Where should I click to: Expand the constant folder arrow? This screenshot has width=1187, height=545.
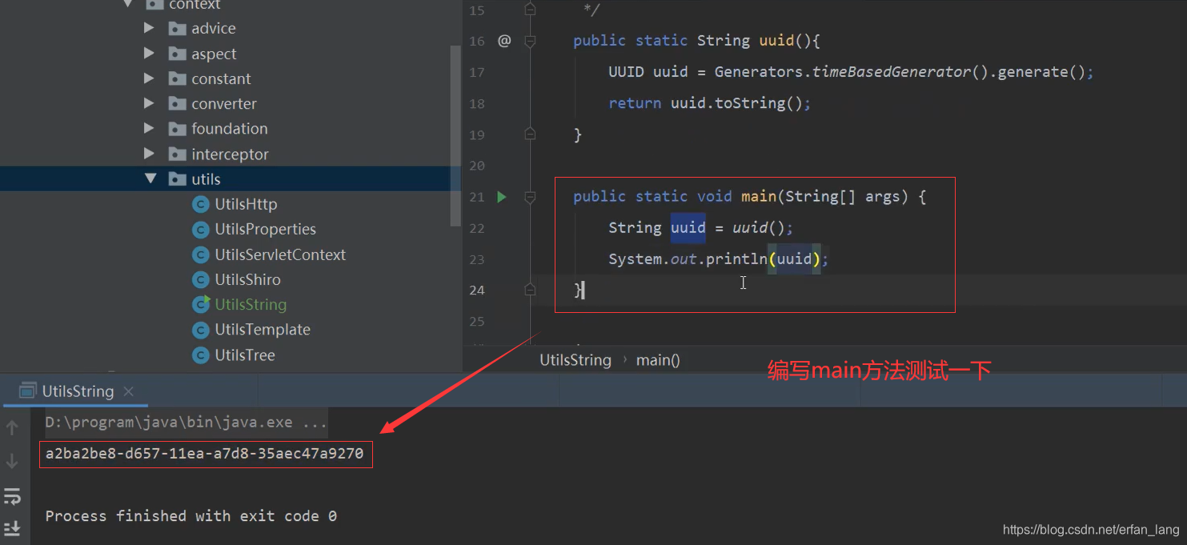point(149,78)
